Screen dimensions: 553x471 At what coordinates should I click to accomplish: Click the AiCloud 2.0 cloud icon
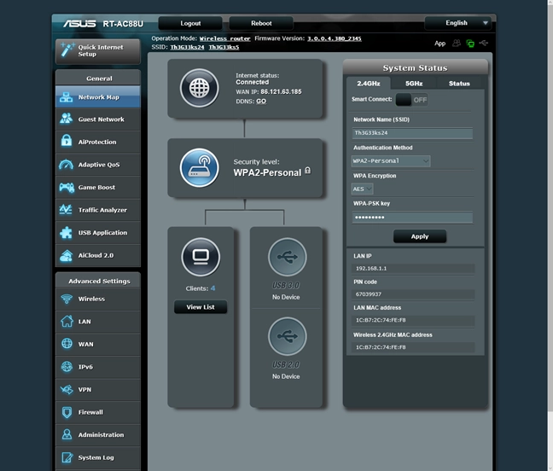click(66, 256)
